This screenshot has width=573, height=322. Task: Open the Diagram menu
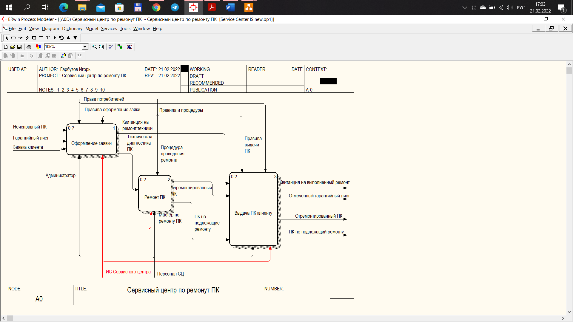[x=50, y=29]
